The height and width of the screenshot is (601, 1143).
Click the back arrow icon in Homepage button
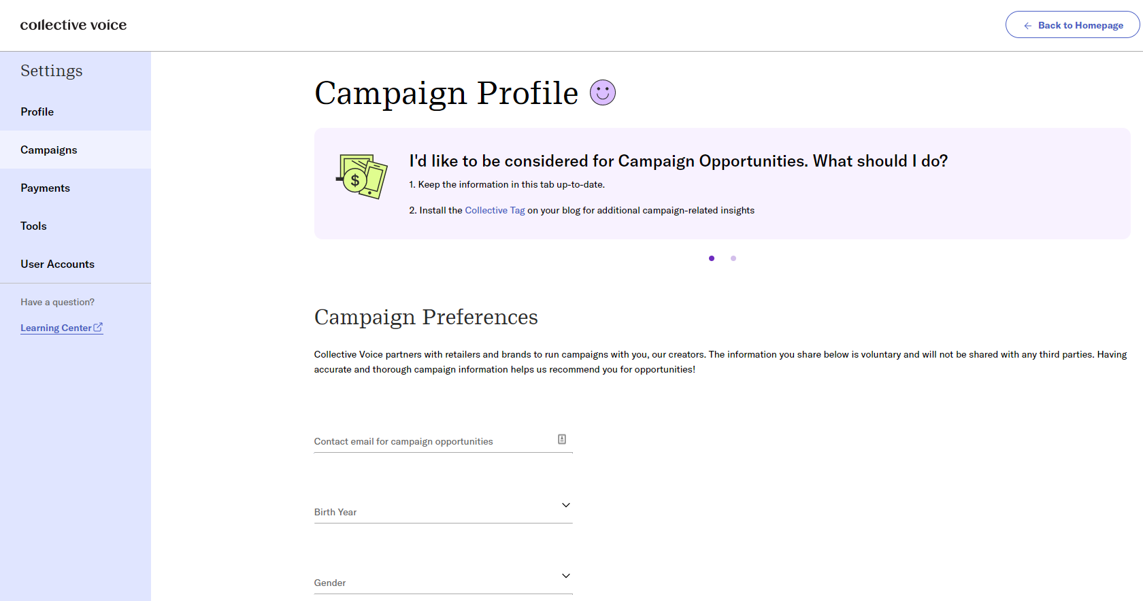(x=1027, y=26)
